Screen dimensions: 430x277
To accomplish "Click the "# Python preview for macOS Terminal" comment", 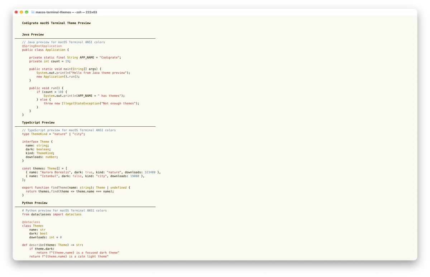I will pos(64,210).
